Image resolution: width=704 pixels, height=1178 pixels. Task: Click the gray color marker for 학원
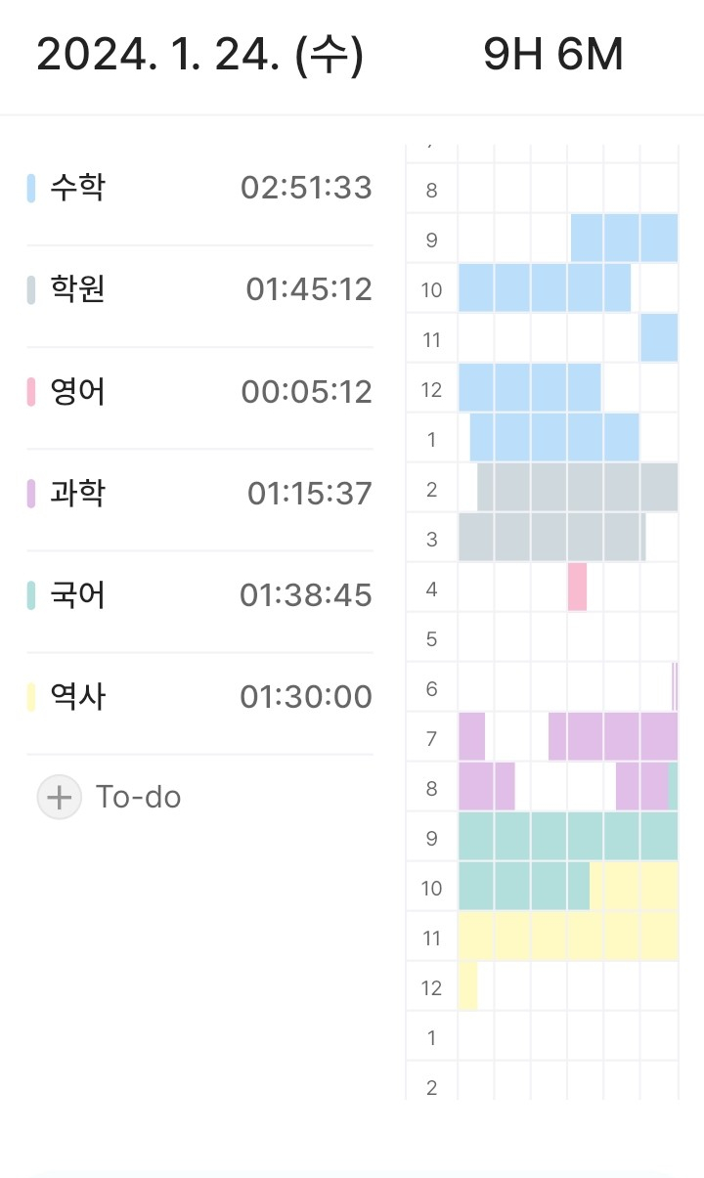click(x=31, y=289)
